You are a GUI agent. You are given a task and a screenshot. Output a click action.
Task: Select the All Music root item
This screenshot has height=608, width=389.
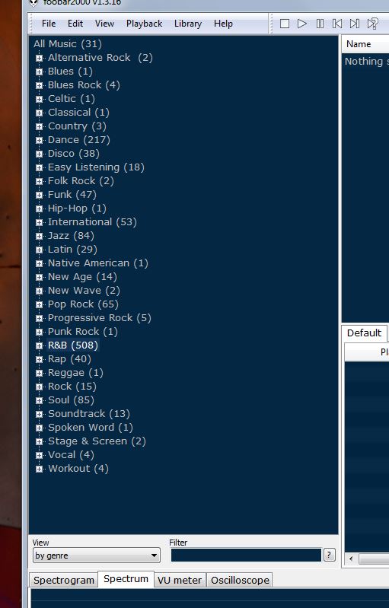(x=68, y=44)
